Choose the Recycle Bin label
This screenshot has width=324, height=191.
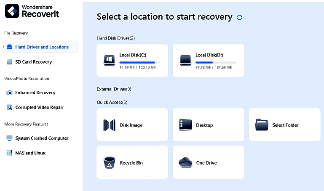[x=131, y=163]
